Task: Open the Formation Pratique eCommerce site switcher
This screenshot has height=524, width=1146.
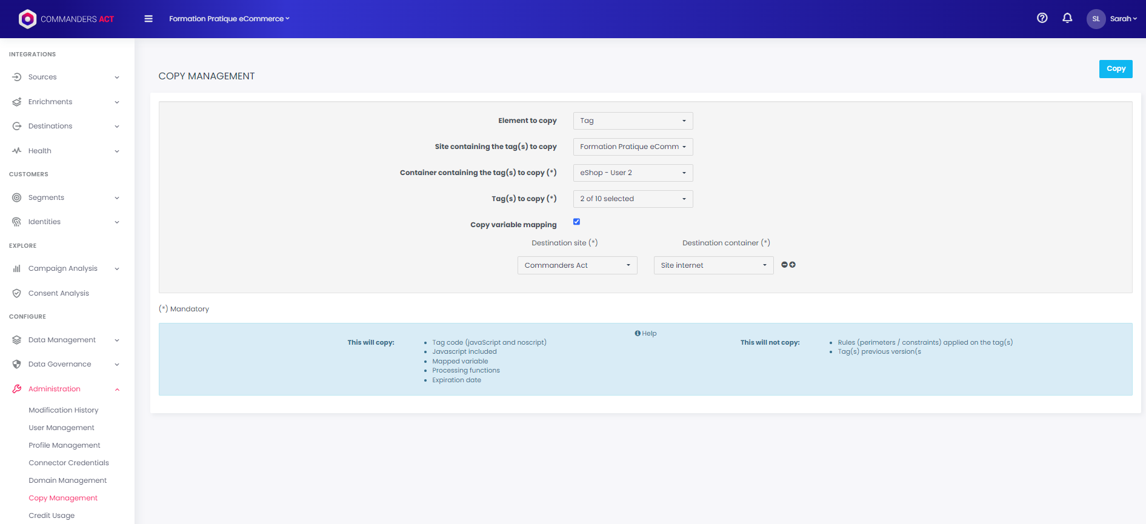Action: point(229,19)
